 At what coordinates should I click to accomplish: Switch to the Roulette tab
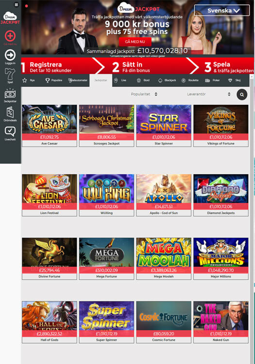click(190, 80)
